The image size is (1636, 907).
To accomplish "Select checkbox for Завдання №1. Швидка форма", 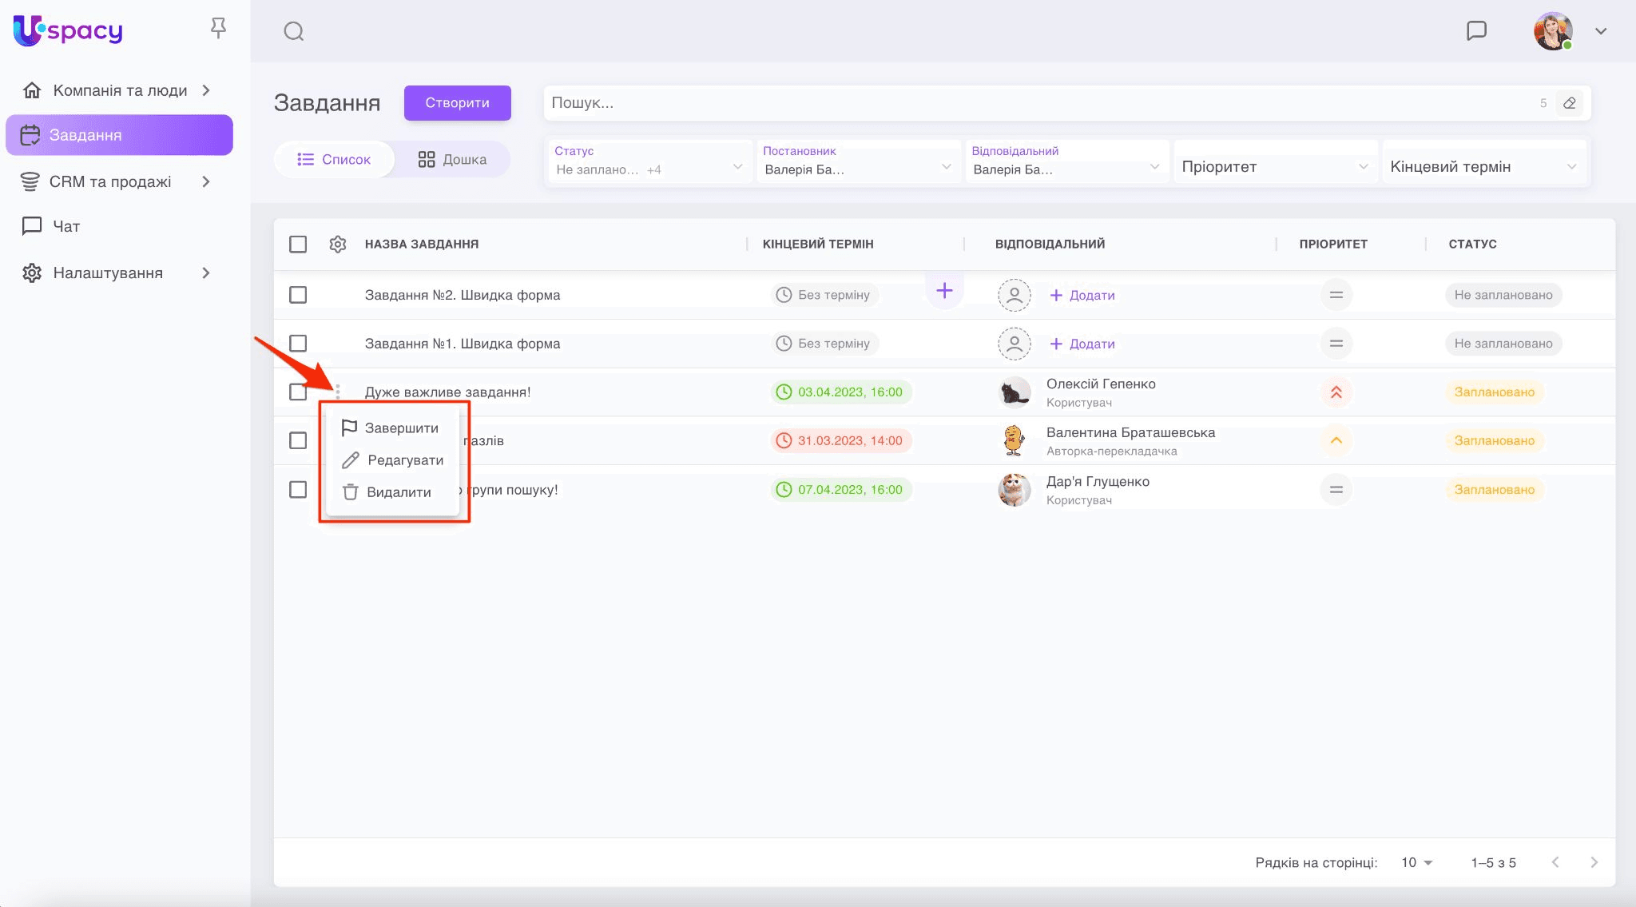I will (x=298, y=344).
